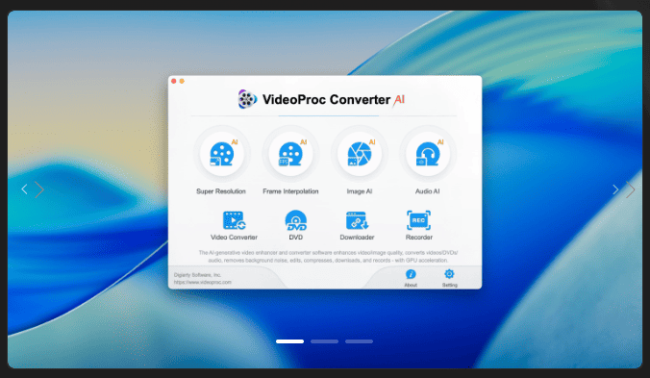Image resolution: width=650 pixels, height=378 pixels.
Task: Close the VideoProc window with the red button
Action: point(174,81)
